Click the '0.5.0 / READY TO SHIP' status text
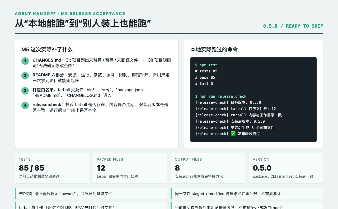Image resolution: width=338 pixels, height=209 pixels. 293,26
